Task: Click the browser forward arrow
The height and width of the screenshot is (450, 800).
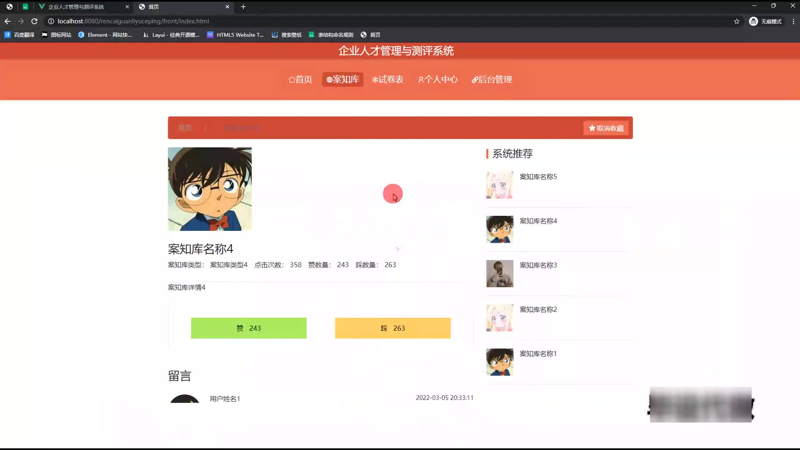Action: point(21,21)
